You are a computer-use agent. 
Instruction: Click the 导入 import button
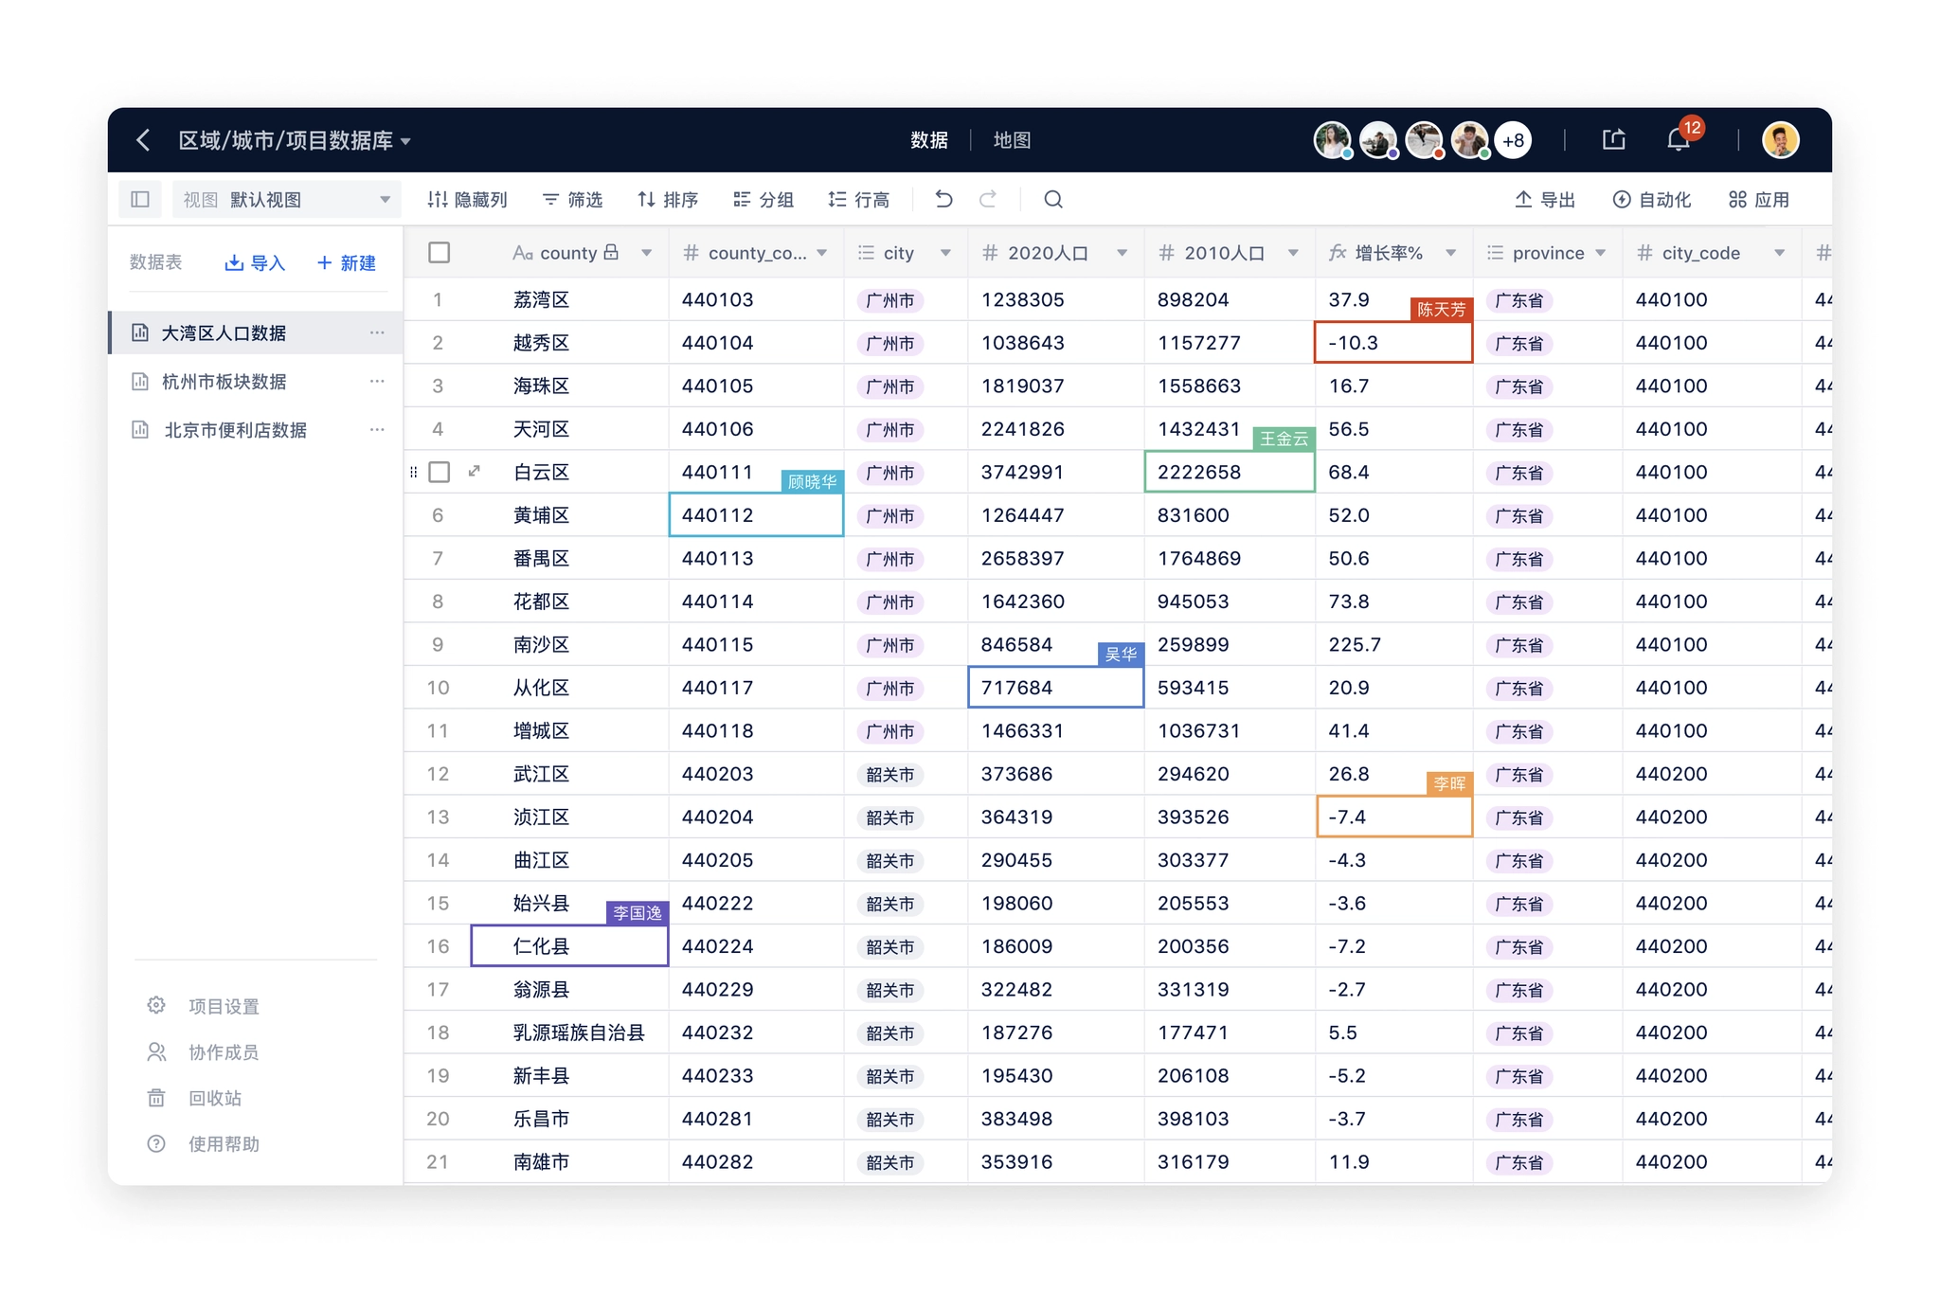255,262
